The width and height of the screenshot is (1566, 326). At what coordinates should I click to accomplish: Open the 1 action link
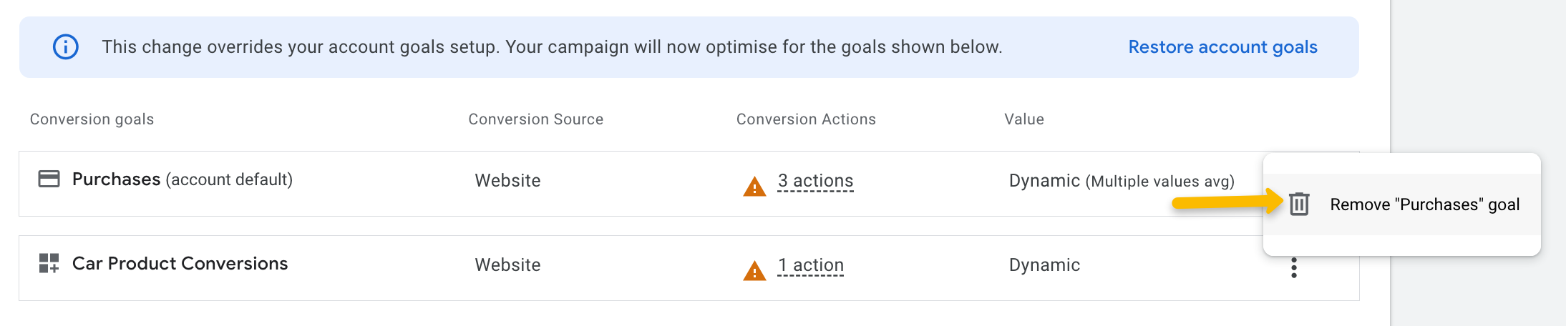(810, 265)
